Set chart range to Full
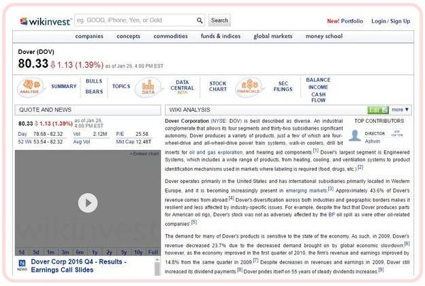The image size is (425, 286). tap(153, 253)
